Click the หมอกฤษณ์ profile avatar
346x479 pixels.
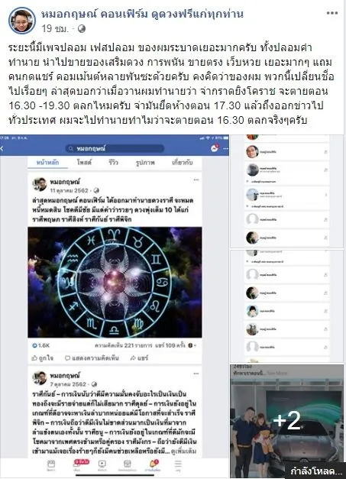[x=21, y=21]
